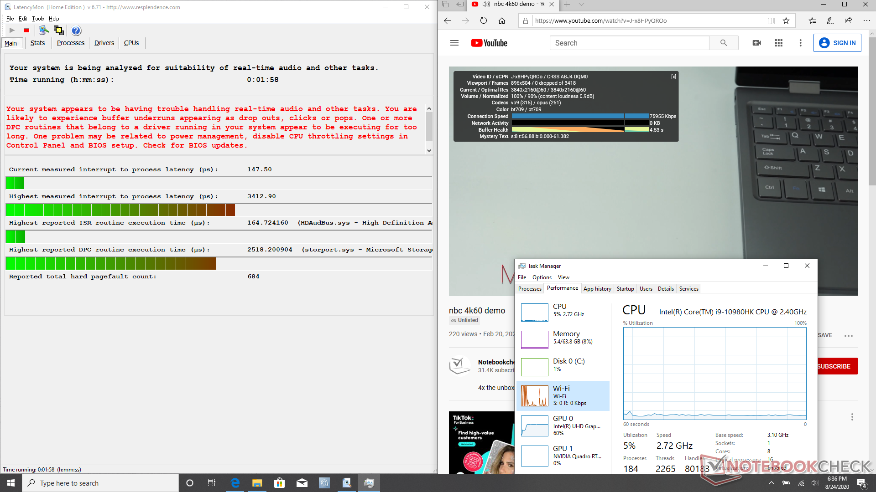Screen dimensions: 876x492
Task: Click YouTube create video camera icon
Action: (756, 43)
